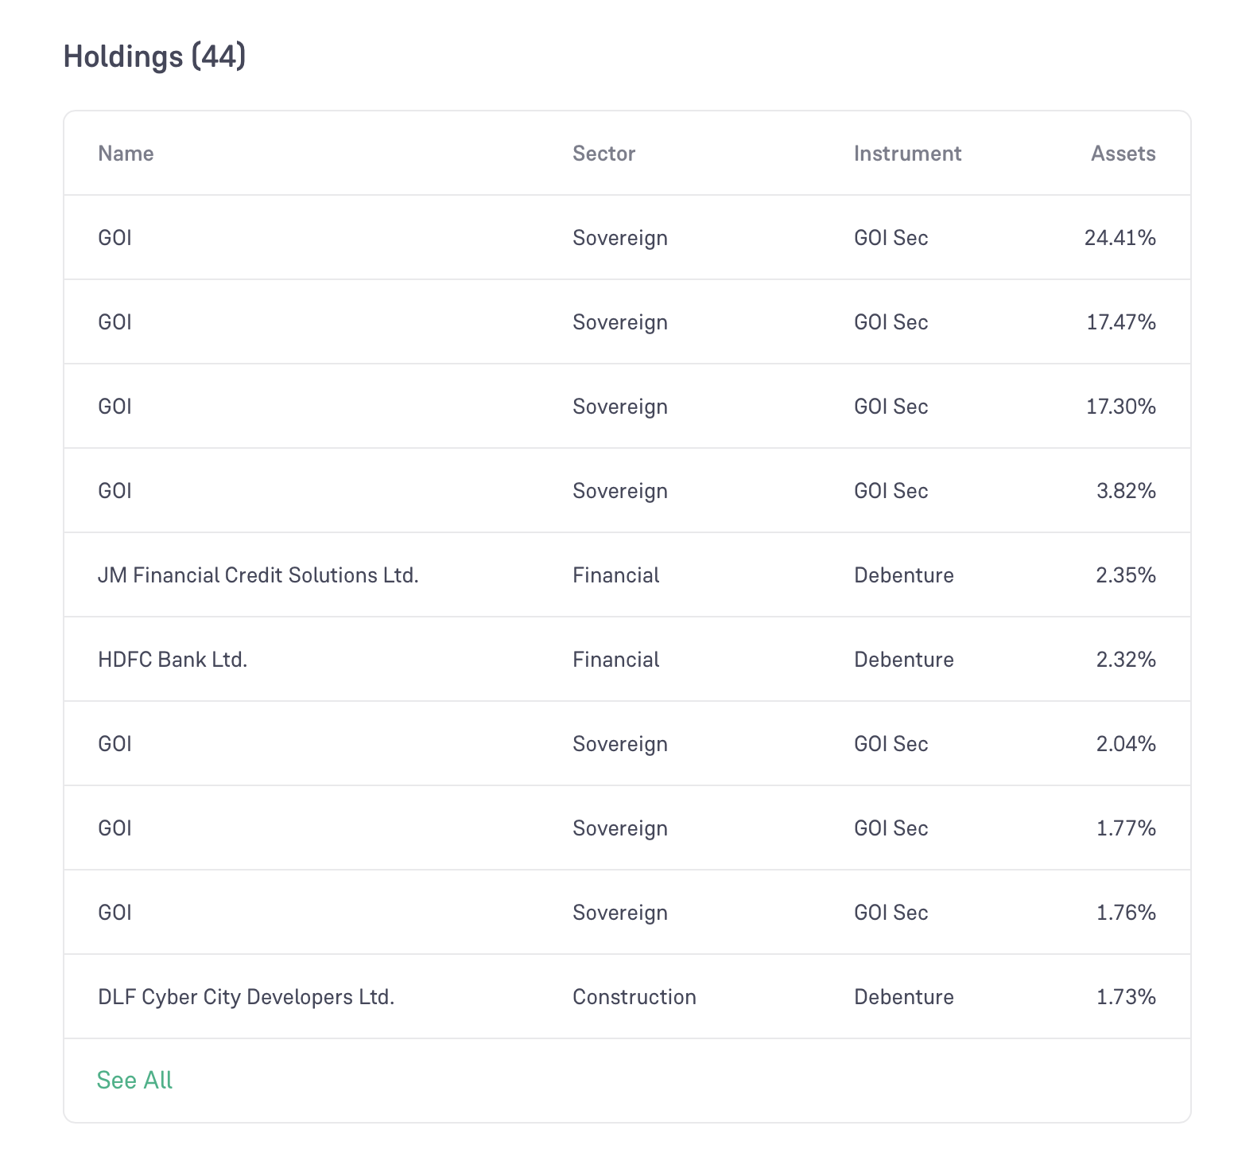Click GOI name in the 1.76% row
The height and width of the screenshot is (1149, 1234).
(114, 913)
